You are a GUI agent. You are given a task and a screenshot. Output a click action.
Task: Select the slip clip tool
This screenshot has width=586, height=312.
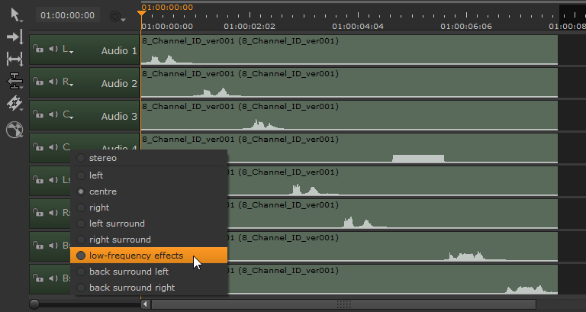tap(14, 59)
